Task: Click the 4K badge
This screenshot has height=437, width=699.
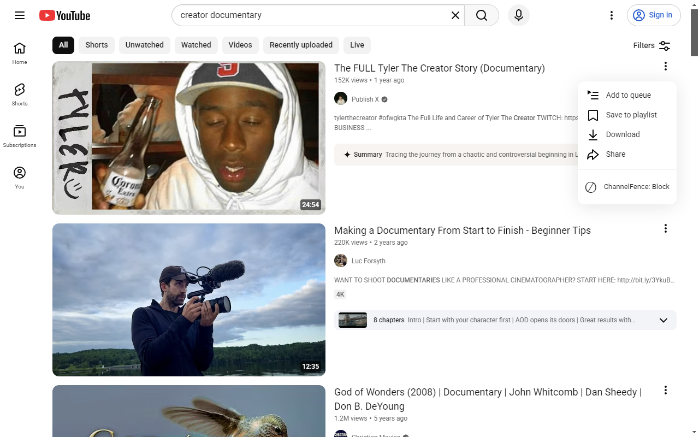Action: tap(340, 294)
